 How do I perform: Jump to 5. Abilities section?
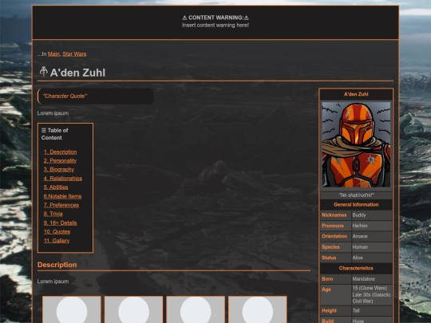point(56,187)
